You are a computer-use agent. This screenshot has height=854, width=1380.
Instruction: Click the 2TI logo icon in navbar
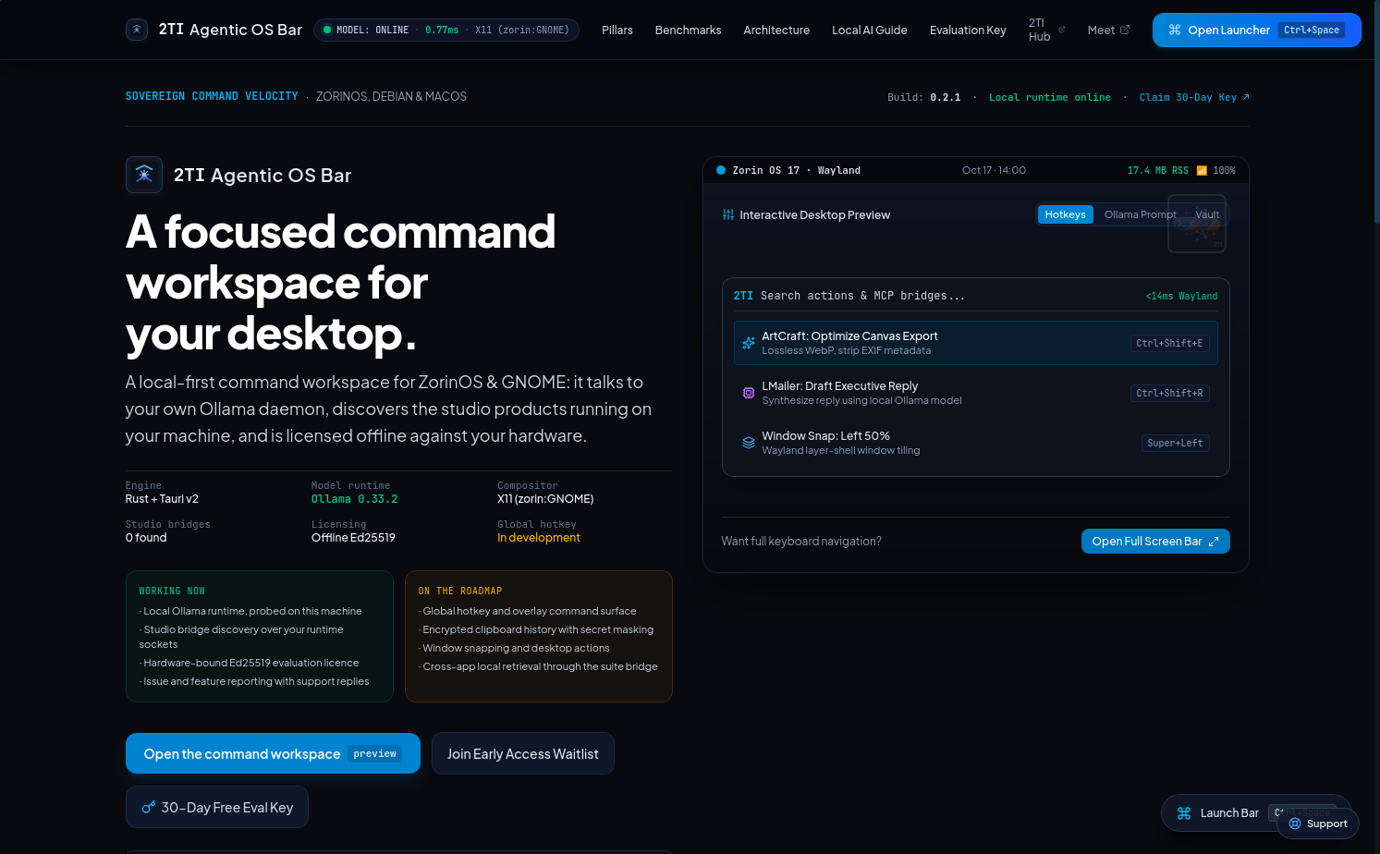(x=137, y=30)
